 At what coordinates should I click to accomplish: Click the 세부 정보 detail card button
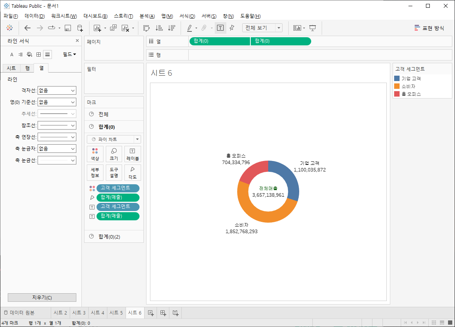pyautogui.click(x=95, y=173)
